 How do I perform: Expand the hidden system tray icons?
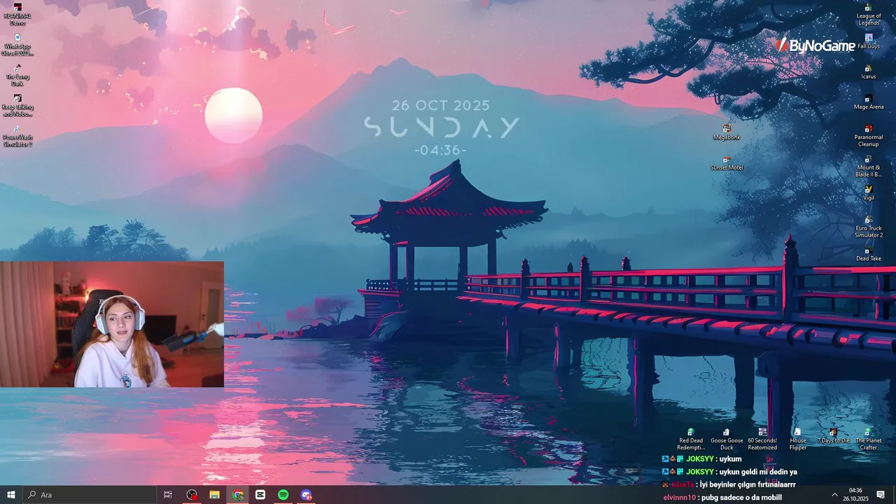pos(834,495)
